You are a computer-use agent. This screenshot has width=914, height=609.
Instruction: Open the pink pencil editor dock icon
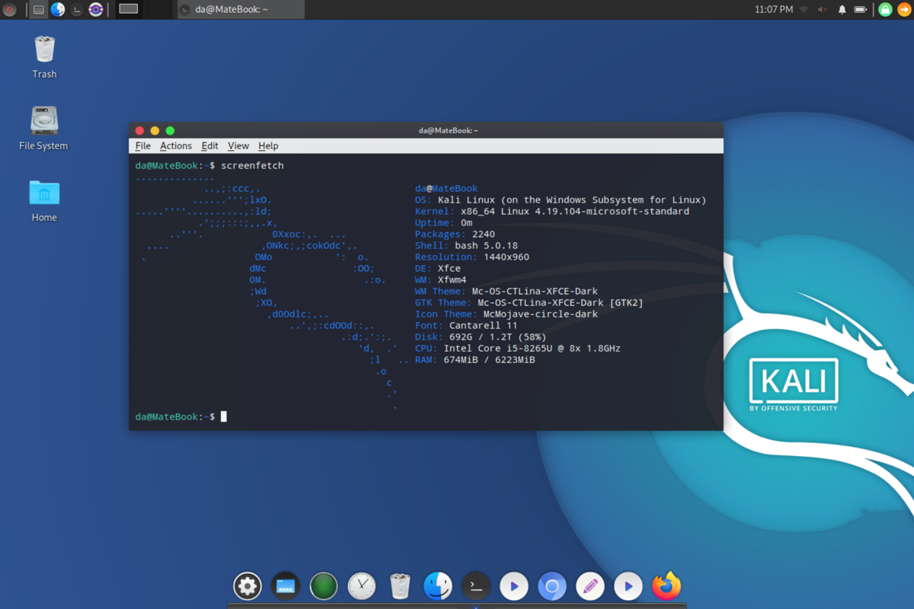click(590, 586)
